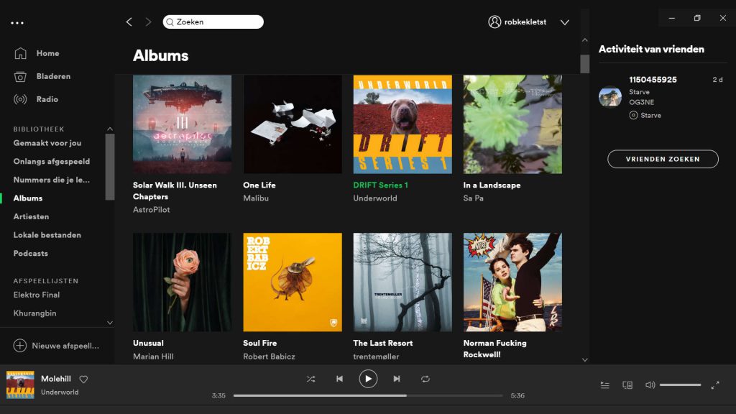Mute with the volume speaker icon
This screenshot has height=414, width=736.
pyautogui.click(x=650, y=385)
